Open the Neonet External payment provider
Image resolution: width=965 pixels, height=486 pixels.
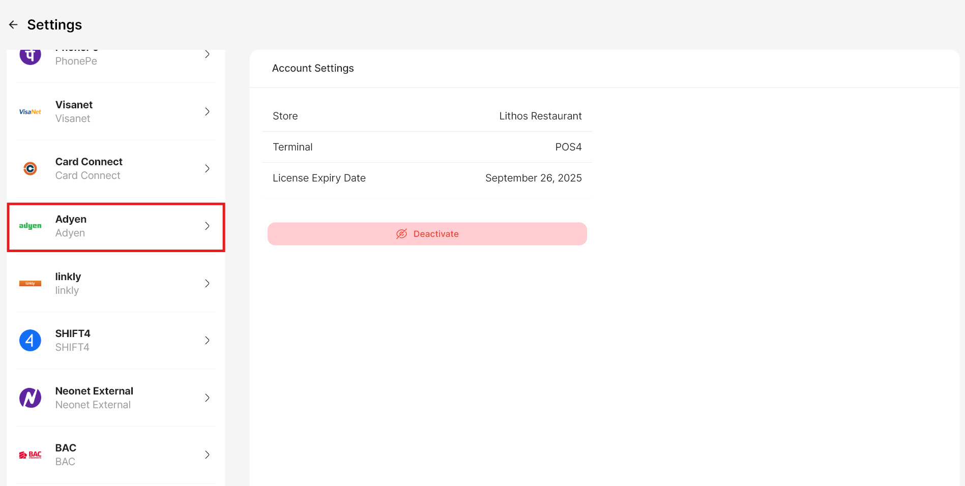coord(116,398)
